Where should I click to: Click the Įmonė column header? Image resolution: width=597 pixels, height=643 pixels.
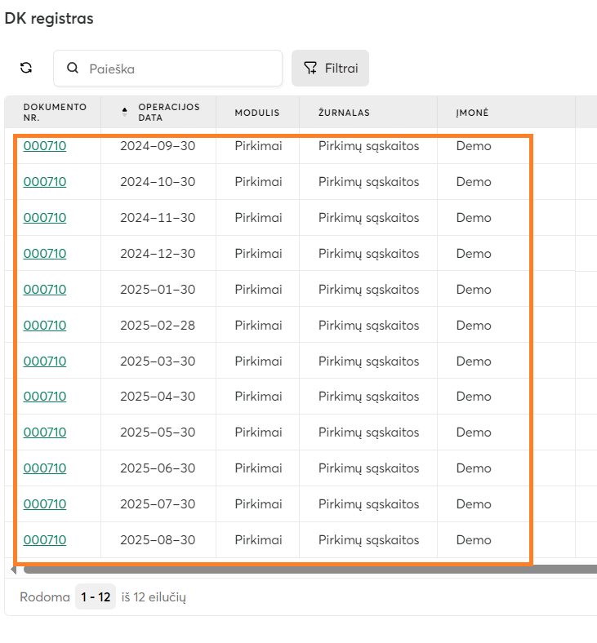[472, 113]
